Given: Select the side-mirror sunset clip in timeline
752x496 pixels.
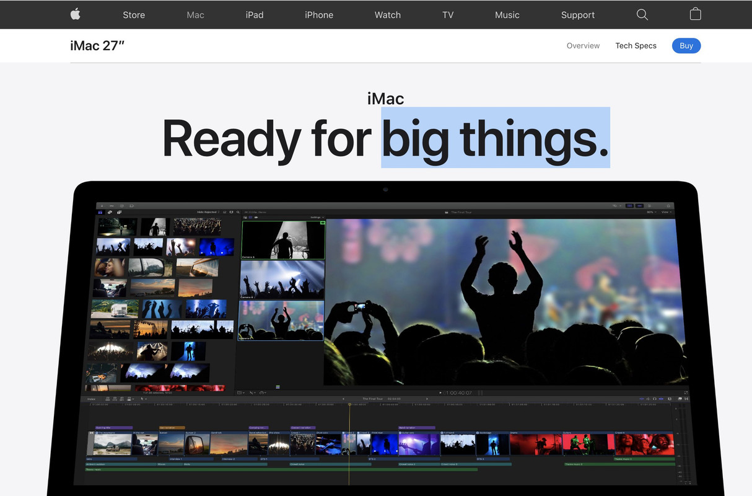Looking at the screenshot, I should click(x=197, y=444).
